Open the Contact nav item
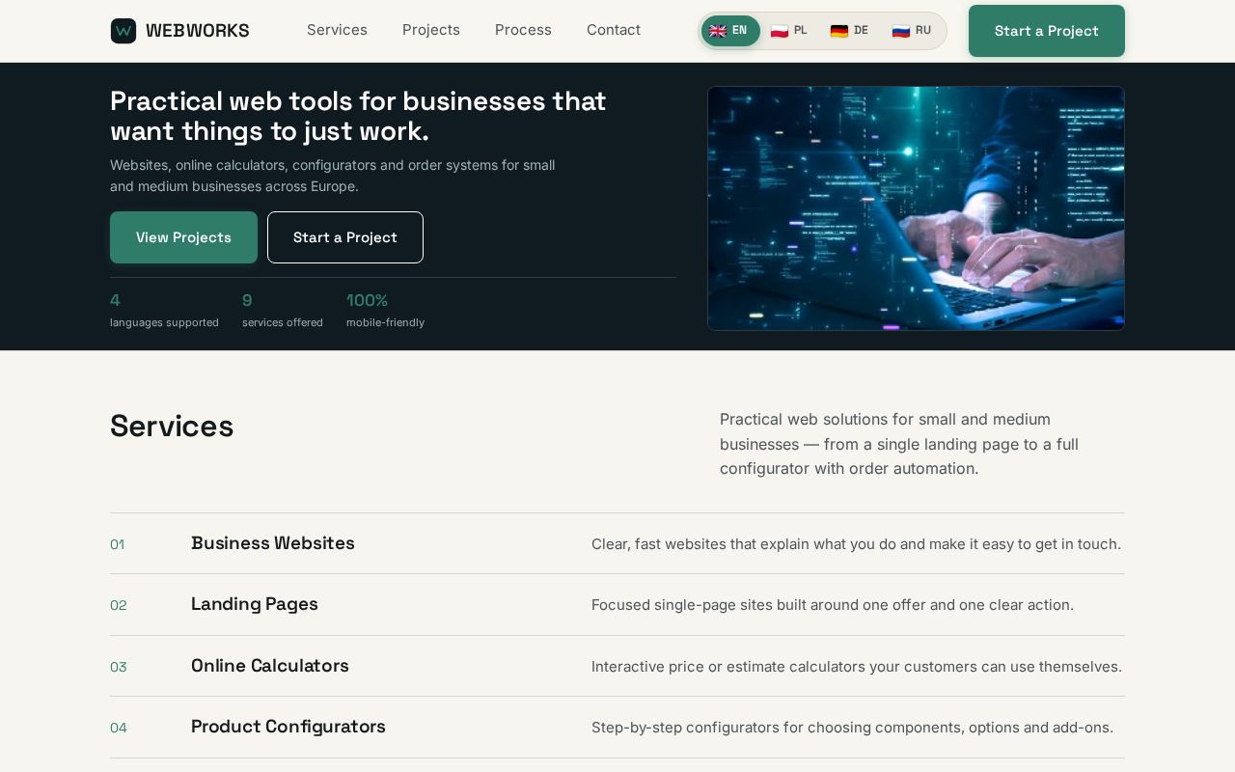This screenshot has height=772, width=1235. coord(614,30)
